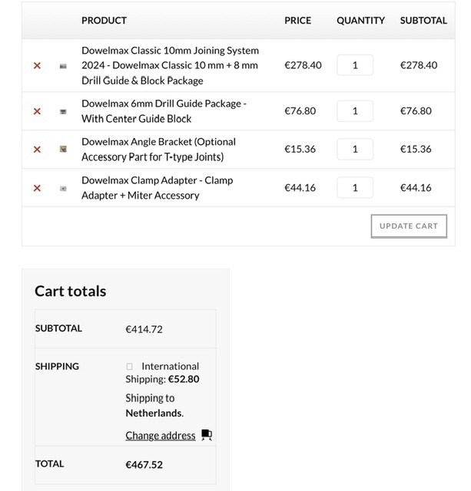Remove Dowelmax Angle Bracket from cart
The height and width of the screenshot is (491, 471).
(x=37, y=150)
